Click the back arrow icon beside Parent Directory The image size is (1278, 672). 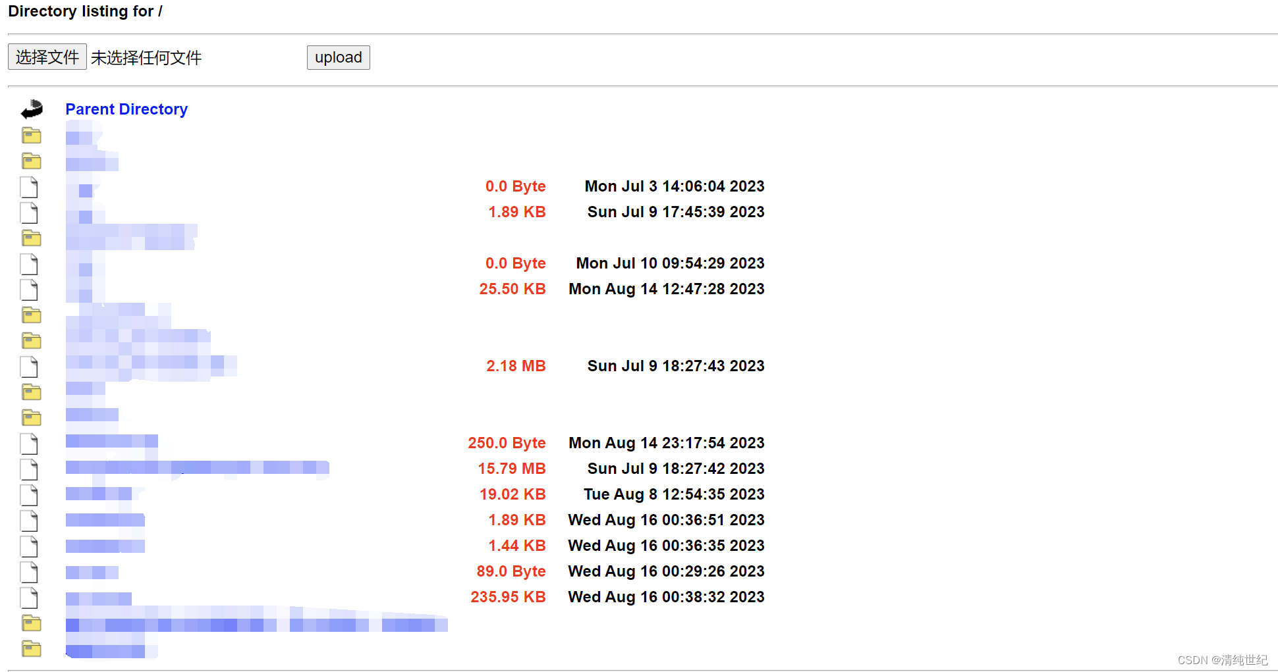32,109
